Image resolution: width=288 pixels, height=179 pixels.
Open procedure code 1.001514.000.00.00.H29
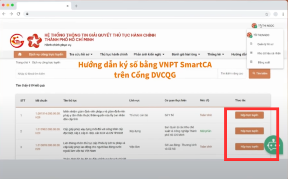pyautogui.click(x=48, y=115)
